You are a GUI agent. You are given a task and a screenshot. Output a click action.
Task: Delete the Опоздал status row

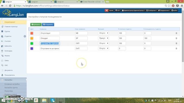(176, 38)
